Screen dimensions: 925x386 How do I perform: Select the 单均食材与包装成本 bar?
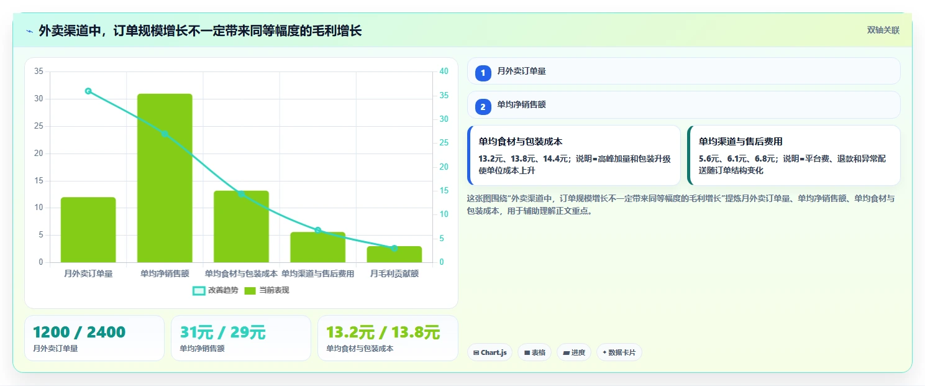[x=241, y=226]
